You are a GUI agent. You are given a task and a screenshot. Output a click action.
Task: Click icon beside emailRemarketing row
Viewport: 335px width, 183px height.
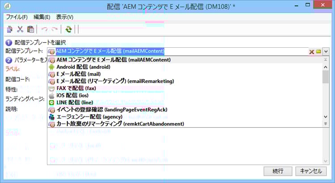(51, 81)
